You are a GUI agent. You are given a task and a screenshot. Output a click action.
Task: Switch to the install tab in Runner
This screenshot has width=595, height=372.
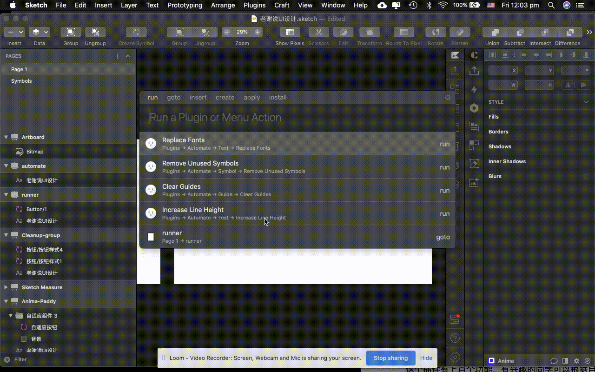[278, 98]
